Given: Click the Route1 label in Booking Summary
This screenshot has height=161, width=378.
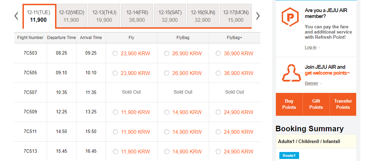Looking at the screenshot, I should pyautogui.click(x=289, y=155).
